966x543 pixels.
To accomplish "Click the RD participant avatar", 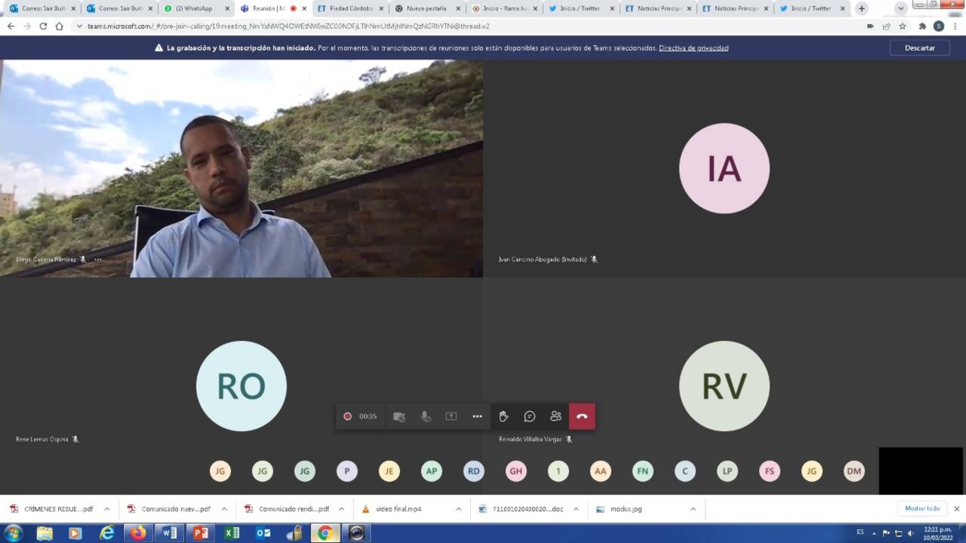I will pyautogui.click(x=474, y=471).
